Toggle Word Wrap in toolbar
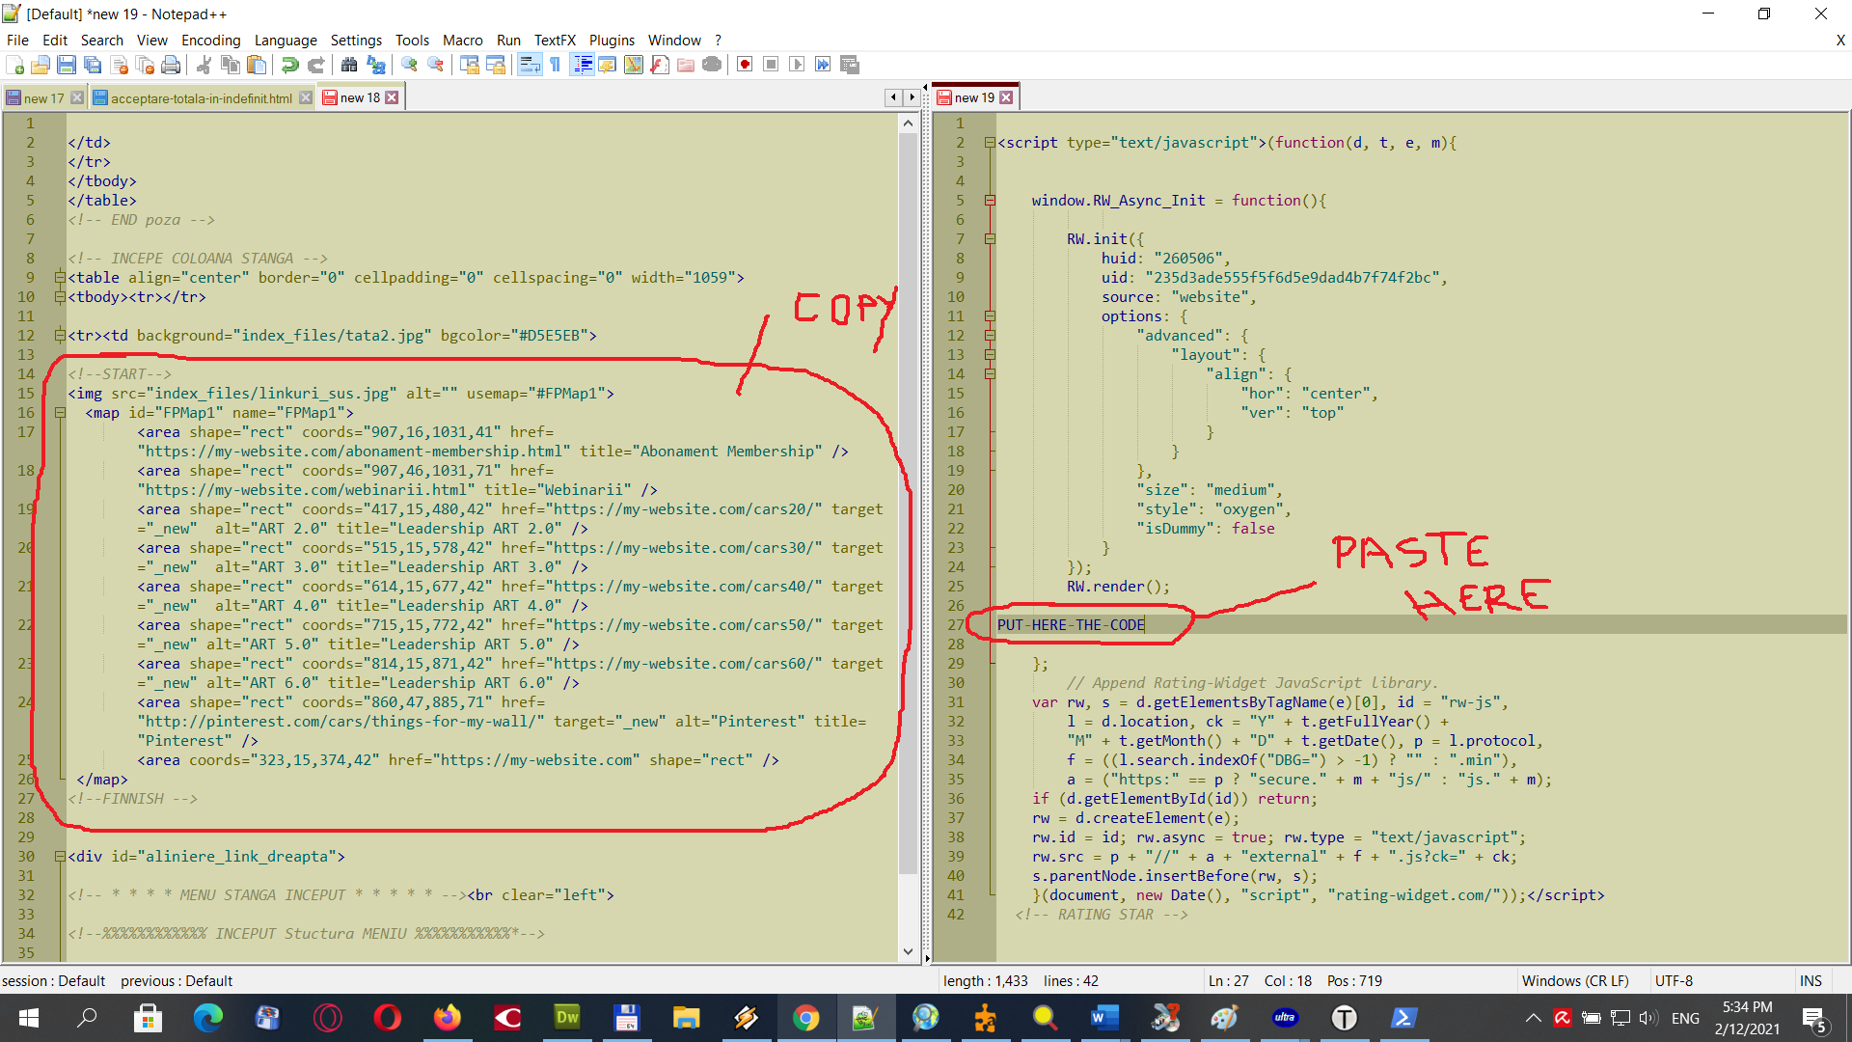The height and width of the screenshot is (1042, 1852). coord(530,65)
